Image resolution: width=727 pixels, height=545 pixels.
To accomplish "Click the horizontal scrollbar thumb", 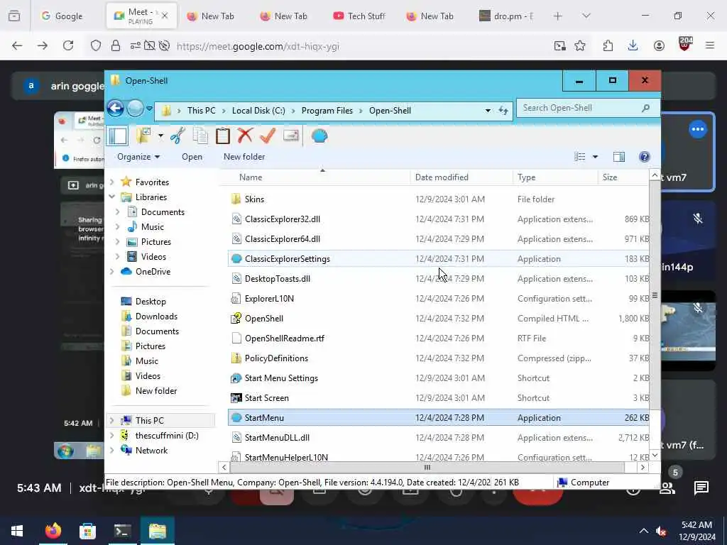I will [x=427, y=467].
